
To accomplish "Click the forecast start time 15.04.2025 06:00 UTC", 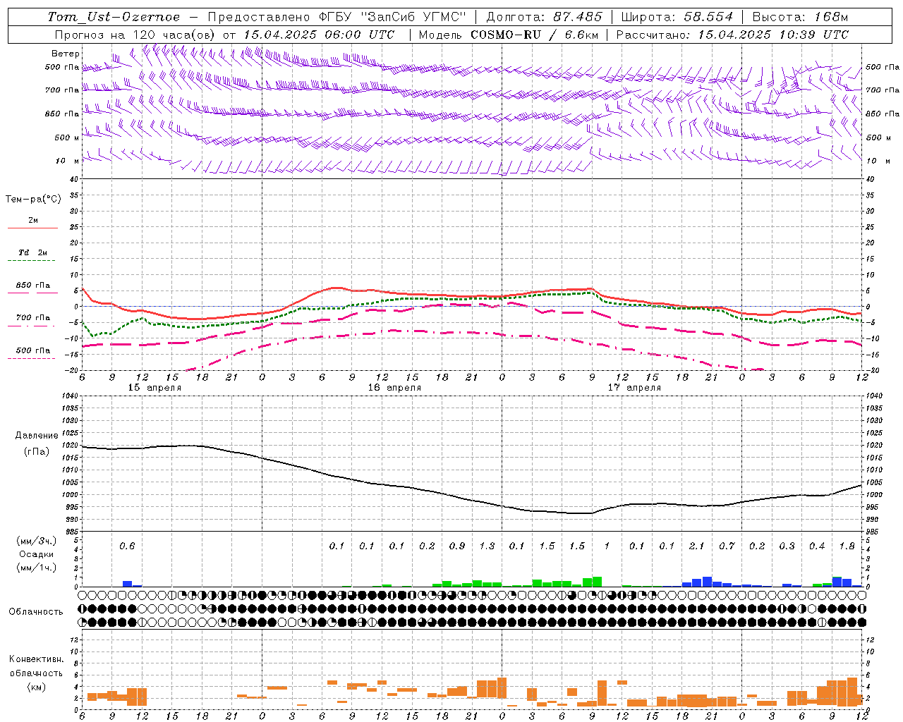I will coord(319,35).
